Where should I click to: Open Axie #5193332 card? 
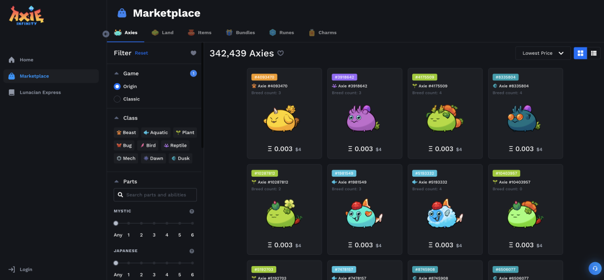445,210
